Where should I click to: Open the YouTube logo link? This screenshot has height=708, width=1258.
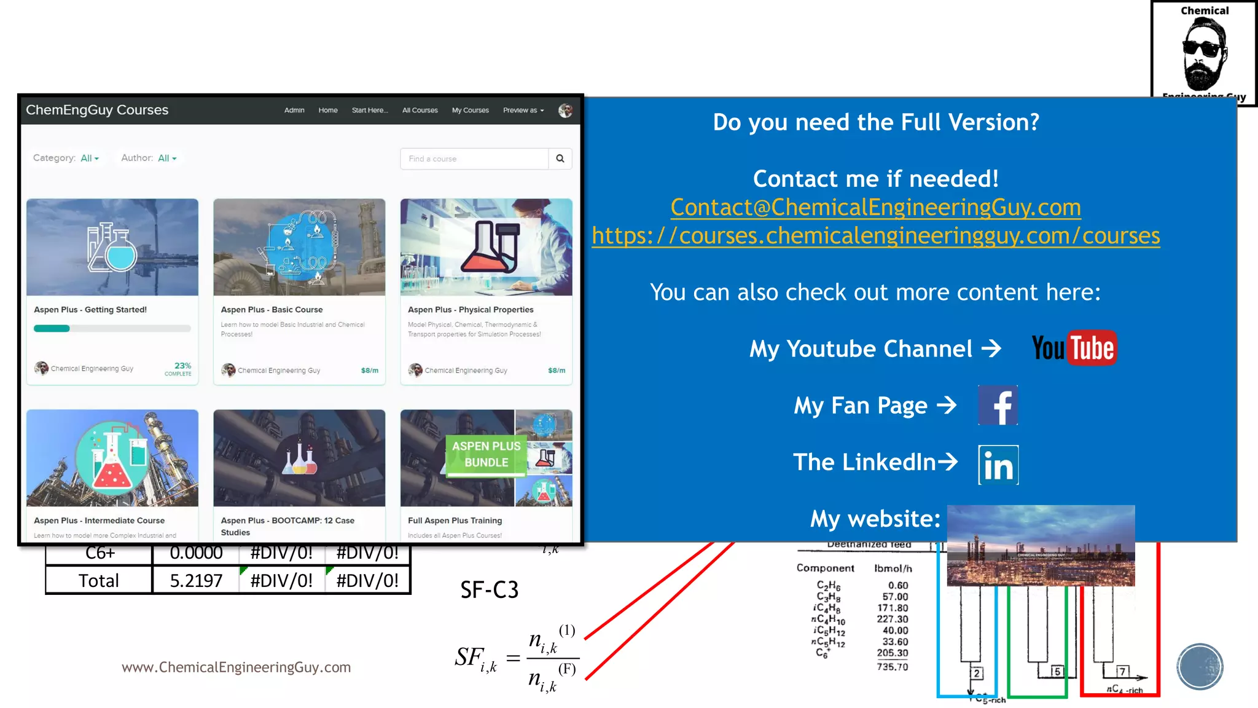[1074, 348]
